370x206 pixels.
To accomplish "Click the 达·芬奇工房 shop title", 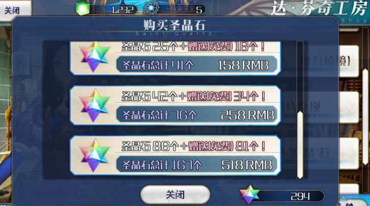I will coord(321,9).
